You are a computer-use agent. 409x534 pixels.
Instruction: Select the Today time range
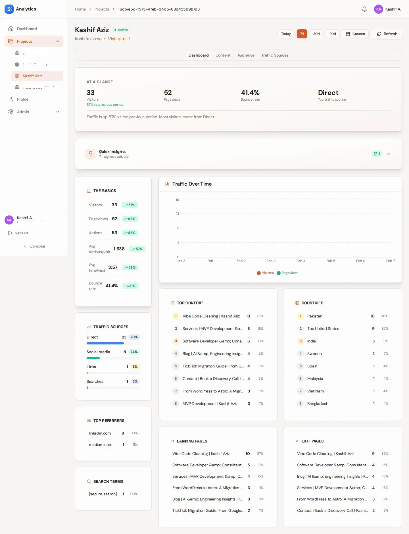286,34
